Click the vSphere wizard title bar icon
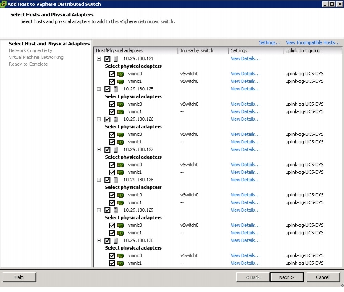Viewport: 344px width, 292px height. tap(3, 4)
